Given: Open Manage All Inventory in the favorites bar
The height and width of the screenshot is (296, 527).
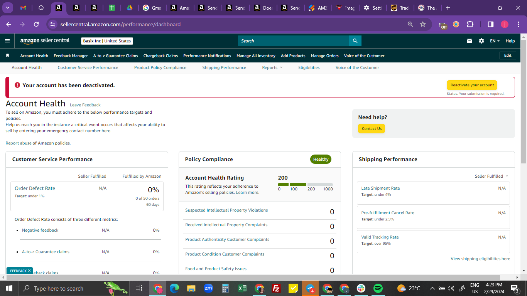Looking at the screenshot, I should 256,55.
